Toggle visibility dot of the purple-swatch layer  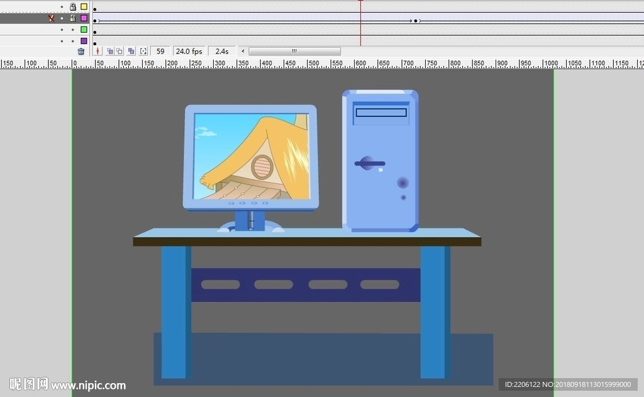coord(62,41)
